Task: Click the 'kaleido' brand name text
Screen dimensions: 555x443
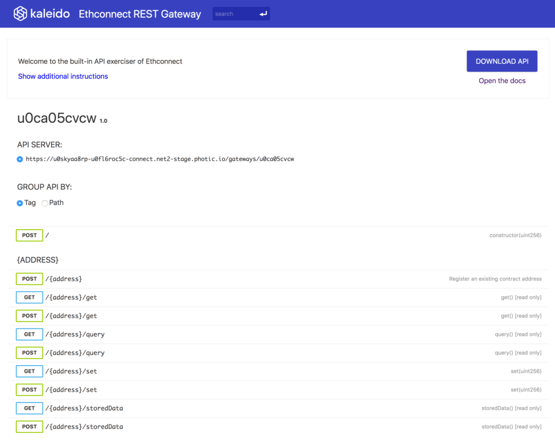Action: (50, 14)
